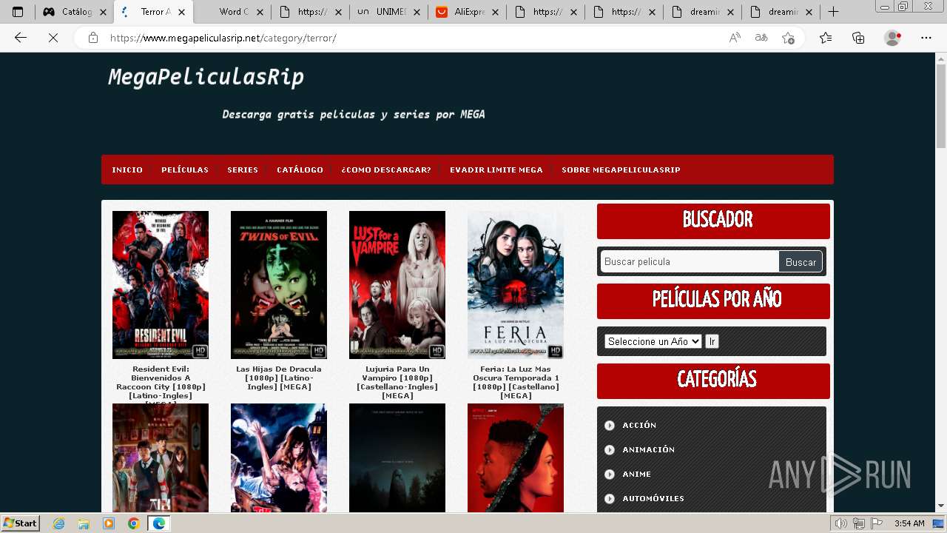Open the SERIES menu item
This screenshot has width=947, height=533.
243,170
